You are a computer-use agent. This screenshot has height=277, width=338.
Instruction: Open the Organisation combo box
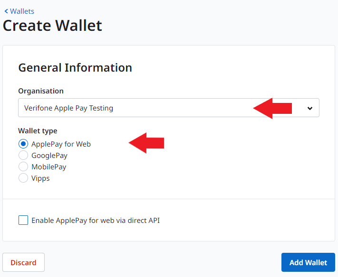169,108
